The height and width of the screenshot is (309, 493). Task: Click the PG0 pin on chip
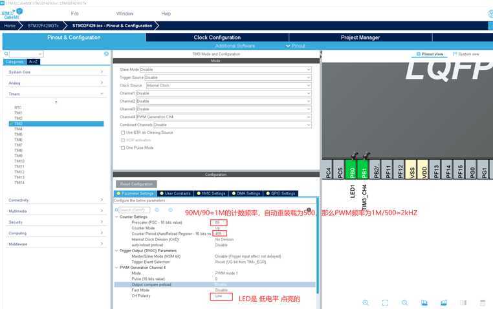[472, 169]
